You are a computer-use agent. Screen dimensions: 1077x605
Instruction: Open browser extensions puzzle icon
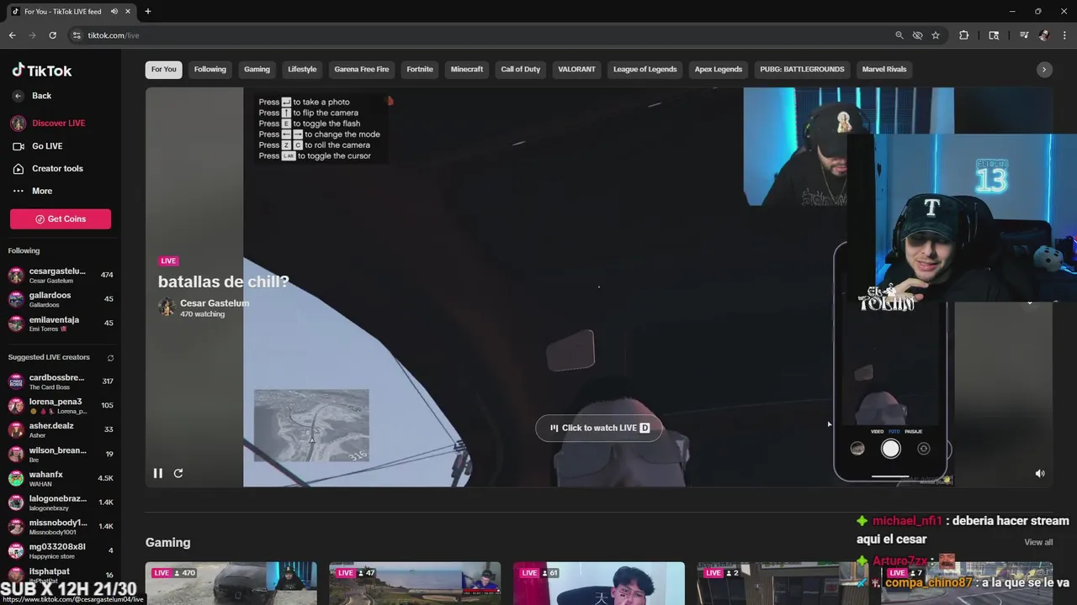pyautogui.click(x=964, y=35)
